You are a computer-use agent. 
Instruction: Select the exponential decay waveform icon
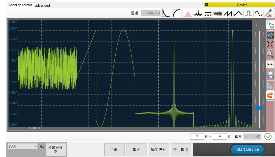tap(166, 13)
